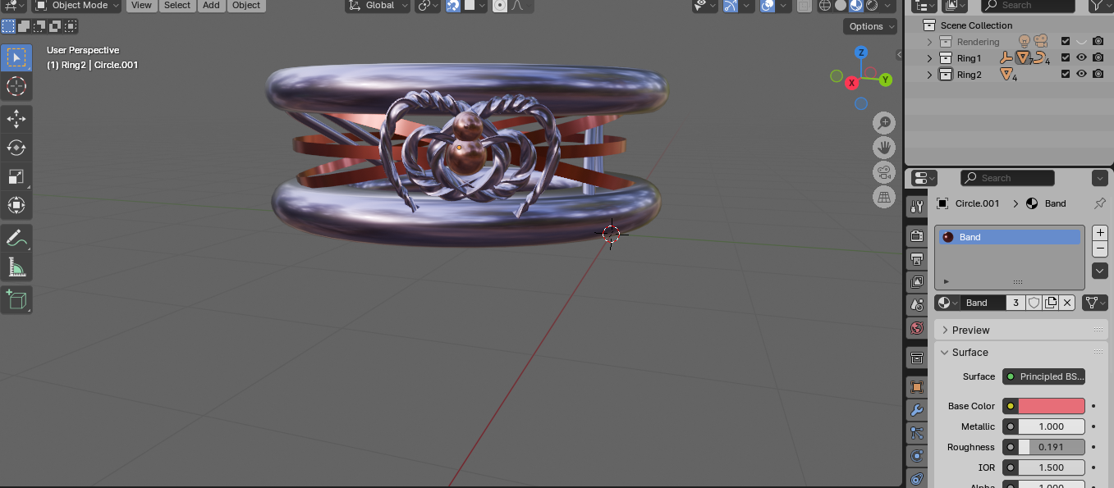Expand the Preview panel
Viewport: 1114px width, 488px height.
click(1021, 330)
